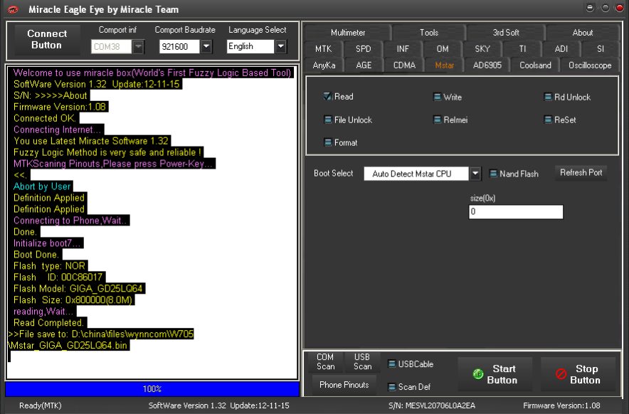Click the Connect Button

coord(47,40)
